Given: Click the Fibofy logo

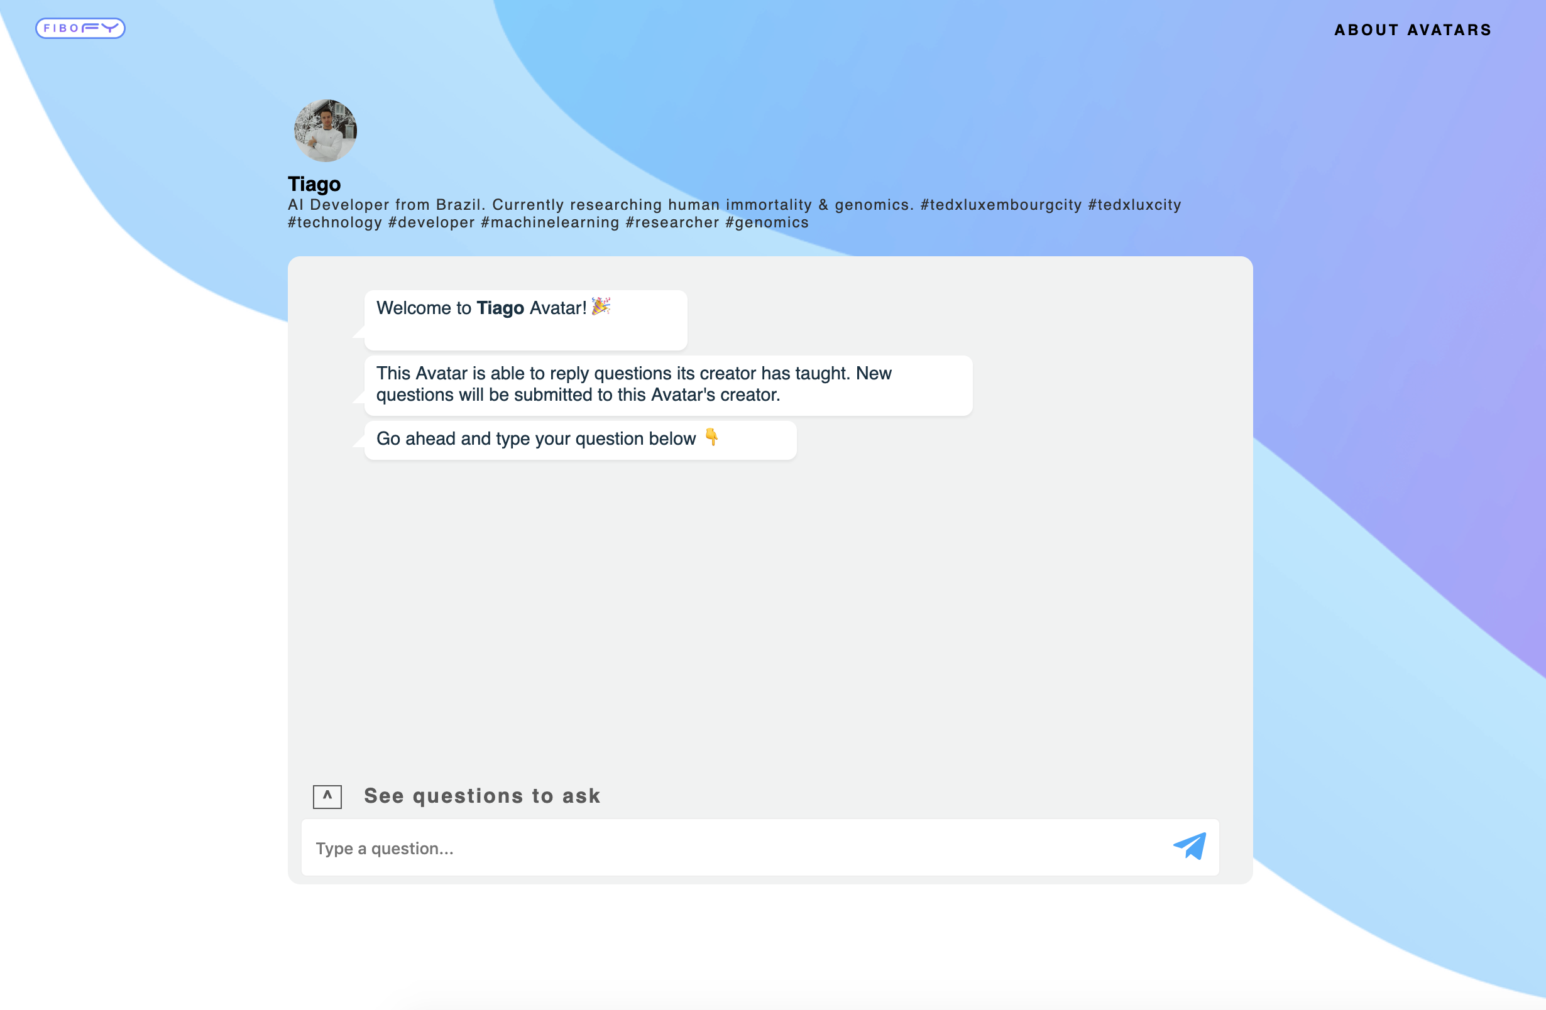Looking at the screenshot, I should point(80,28).
